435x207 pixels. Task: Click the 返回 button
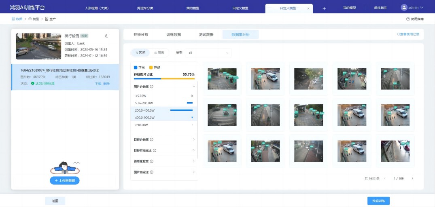click(x=55, y=201)
